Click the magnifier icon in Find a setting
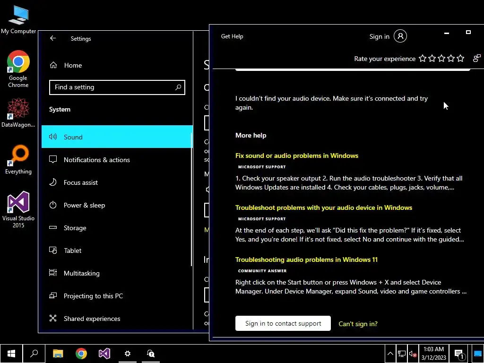Screen dimensions: 484x363 (178, 87)
